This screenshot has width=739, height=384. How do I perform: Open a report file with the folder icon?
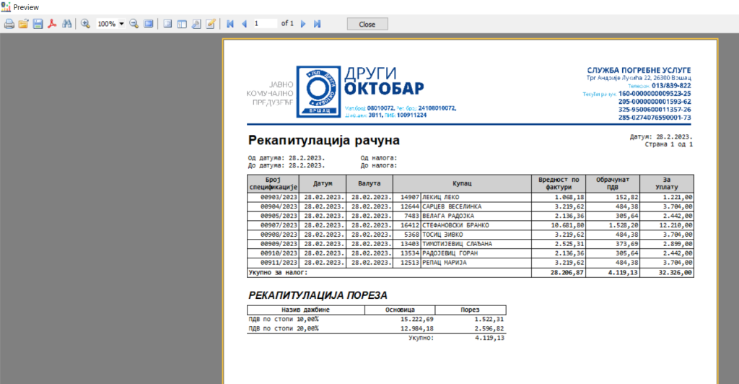(23, 24)
